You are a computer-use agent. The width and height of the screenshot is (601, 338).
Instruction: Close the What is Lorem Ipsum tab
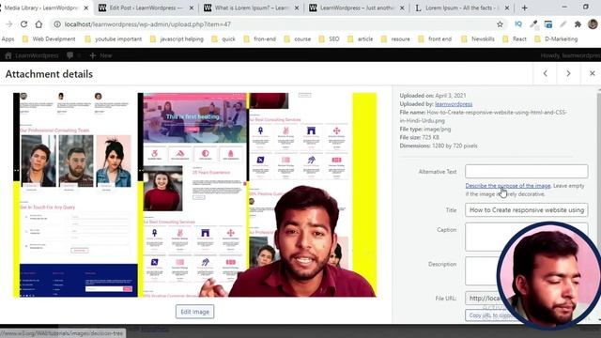[x=297, y=8]
